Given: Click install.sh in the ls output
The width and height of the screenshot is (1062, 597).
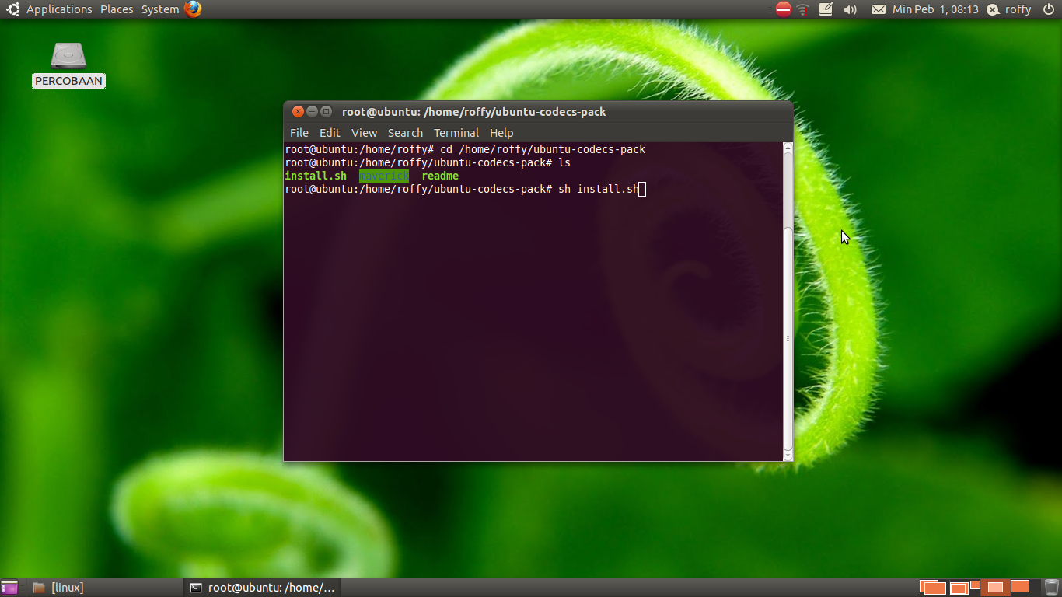Looking at the screenshot, I should [316, 176].
